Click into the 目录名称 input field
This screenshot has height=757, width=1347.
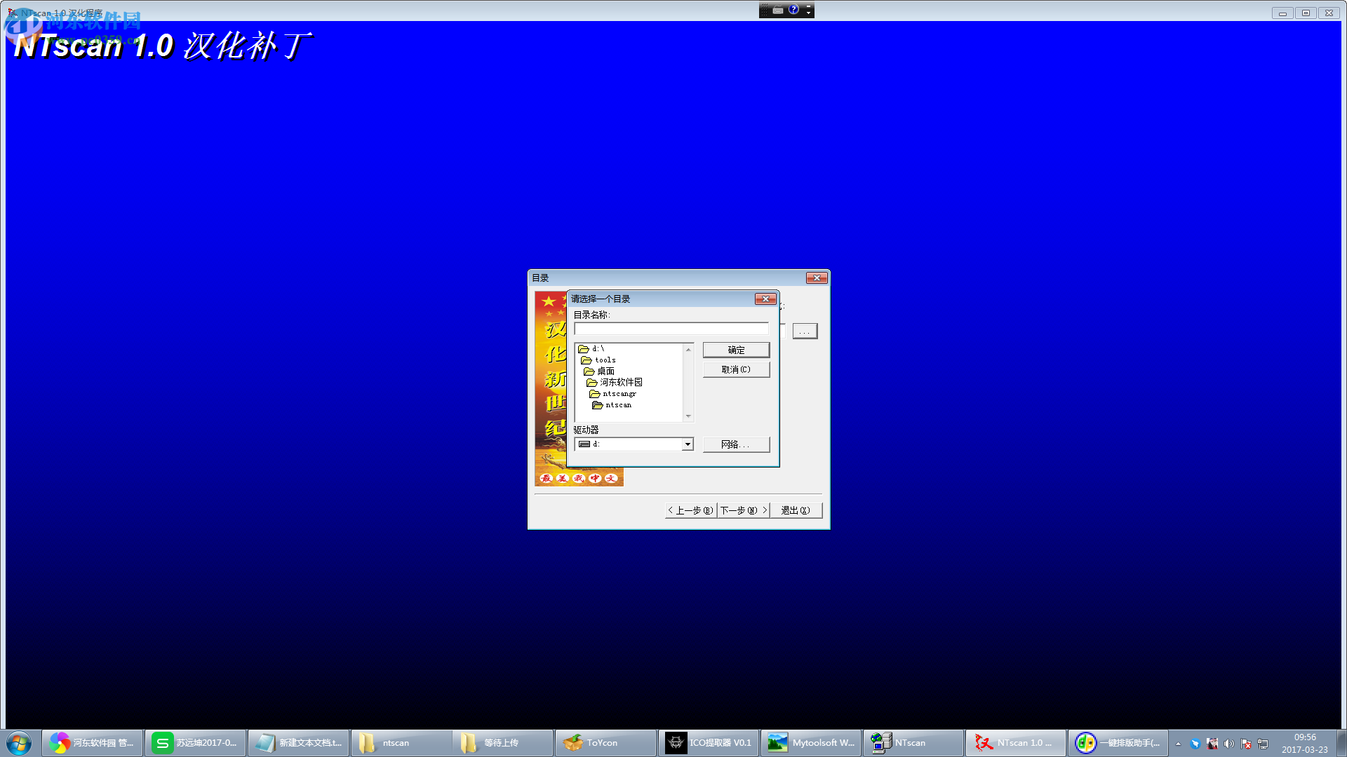tap(671, 329)
